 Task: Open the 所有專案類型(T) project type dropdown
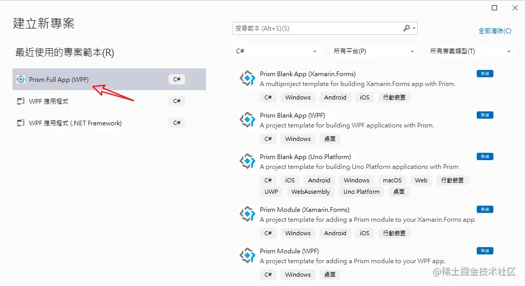(x=470, y=51)
